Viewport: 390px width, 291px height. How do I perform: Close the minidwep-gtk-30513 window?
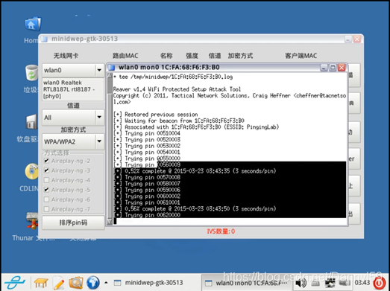pos(357,39)
